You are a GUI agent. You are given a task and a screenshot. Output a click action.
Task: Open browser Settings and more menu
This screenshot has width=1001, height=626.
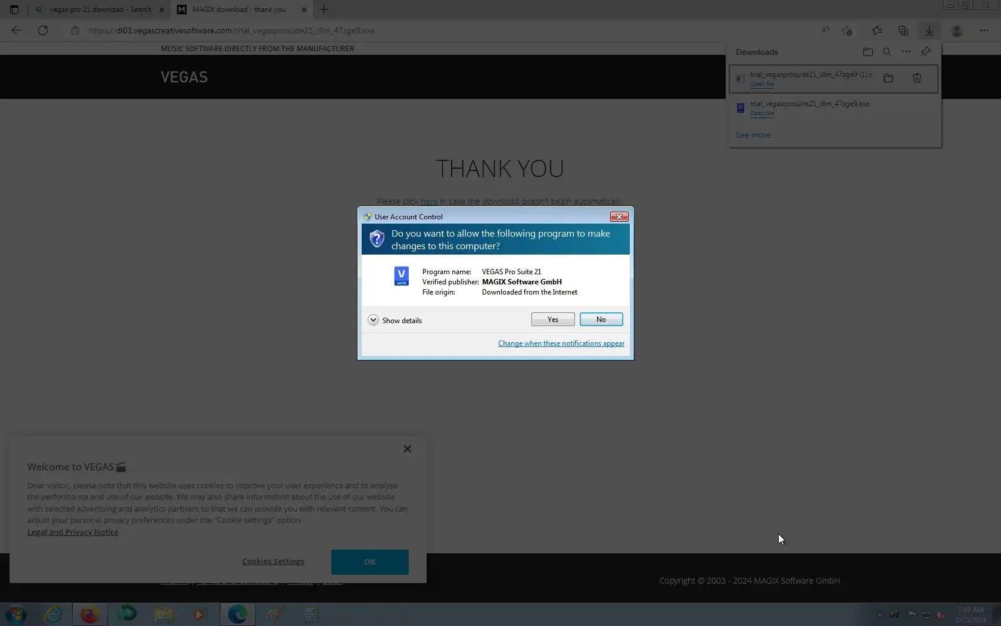click(984, 30)
